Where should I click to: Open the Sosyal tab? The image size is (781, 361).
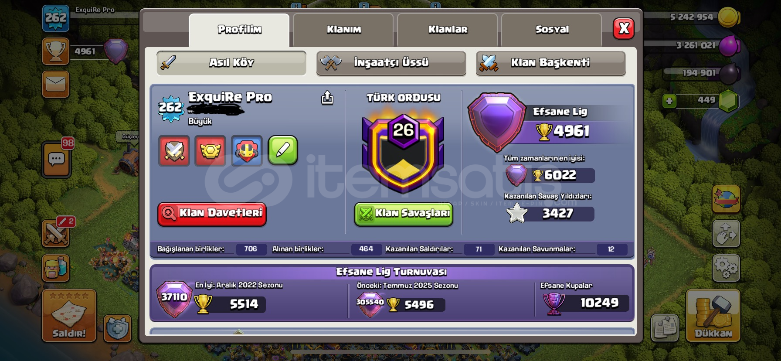click(x=552, y=30)
